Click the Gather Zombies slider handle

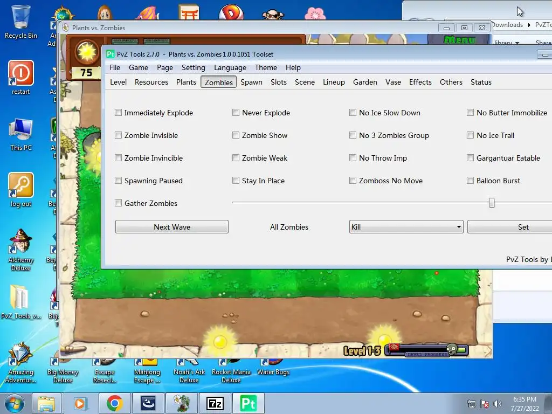point(492,203)
